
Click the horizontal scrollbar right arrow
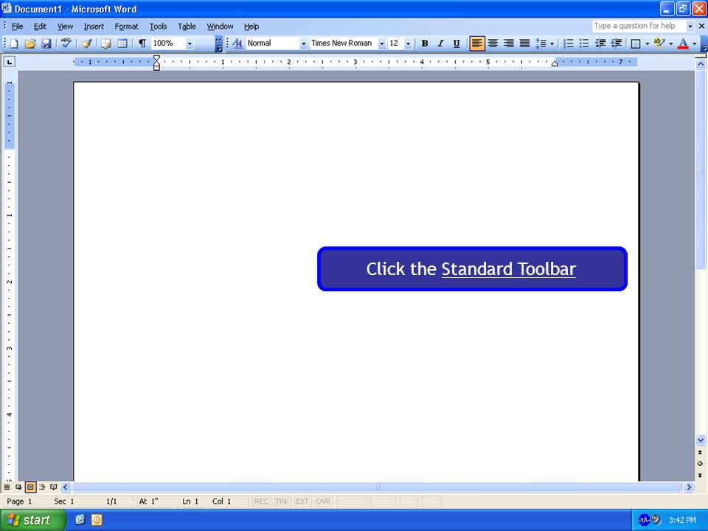pyautogui.click(x=689, y=487)
